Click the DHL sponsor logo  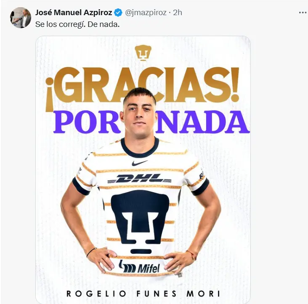click(139, 178)
